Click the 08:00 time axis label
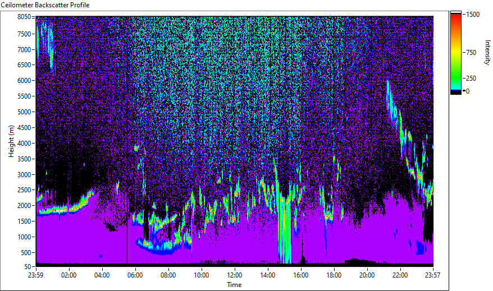Screen dimensions: 493x291 click(x=168, y=275)
